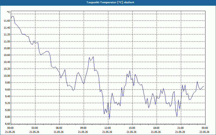Select the 10,60 y-axis label

(7, 55)
